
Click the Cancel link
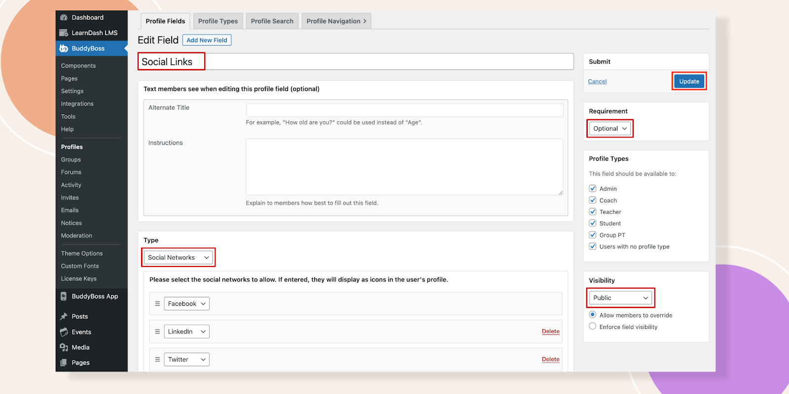597,81
